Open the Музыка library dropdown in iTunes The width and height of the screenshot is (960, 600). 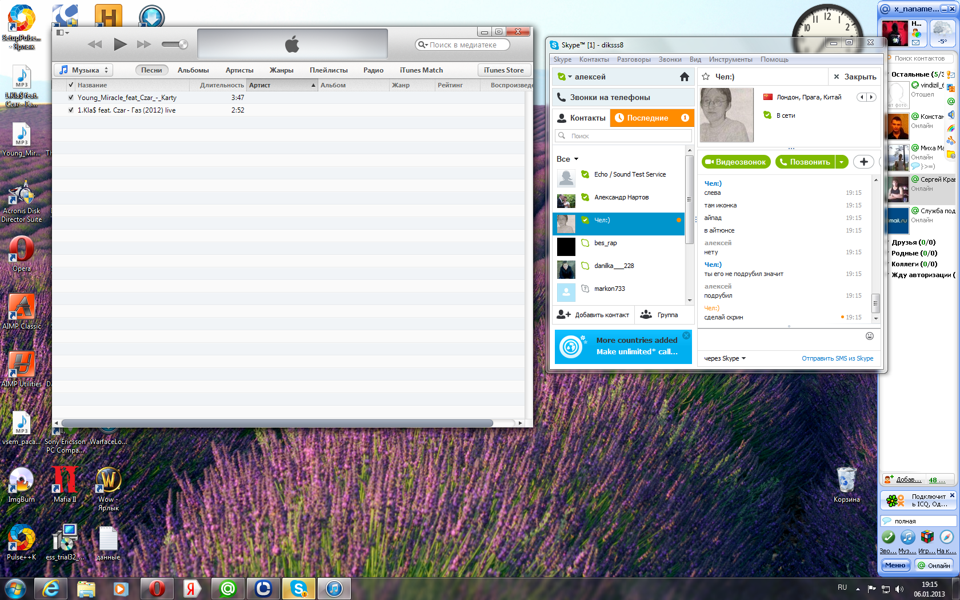pyautogui.click(x=83, y=70)
